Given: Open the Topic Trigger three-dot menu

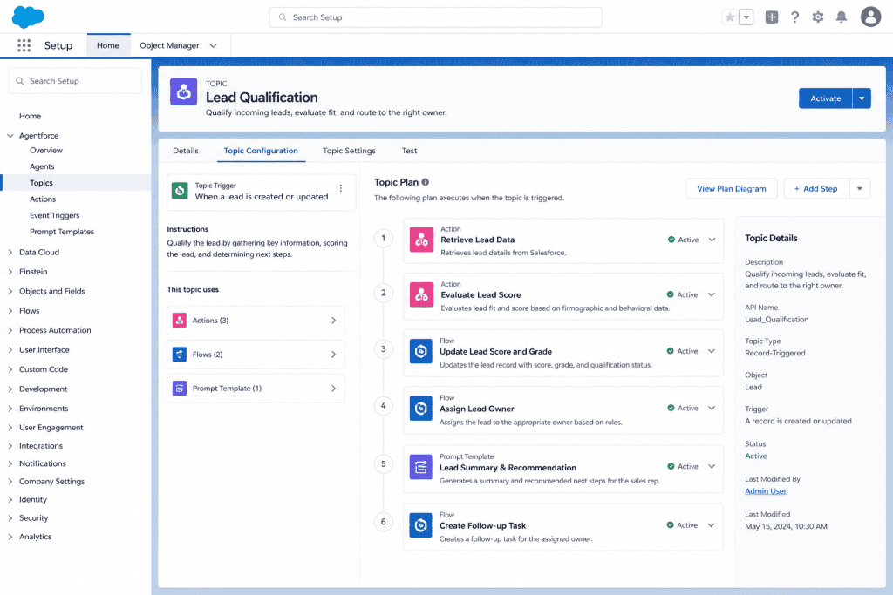Looking at the screenshot, I should point(341,188).
